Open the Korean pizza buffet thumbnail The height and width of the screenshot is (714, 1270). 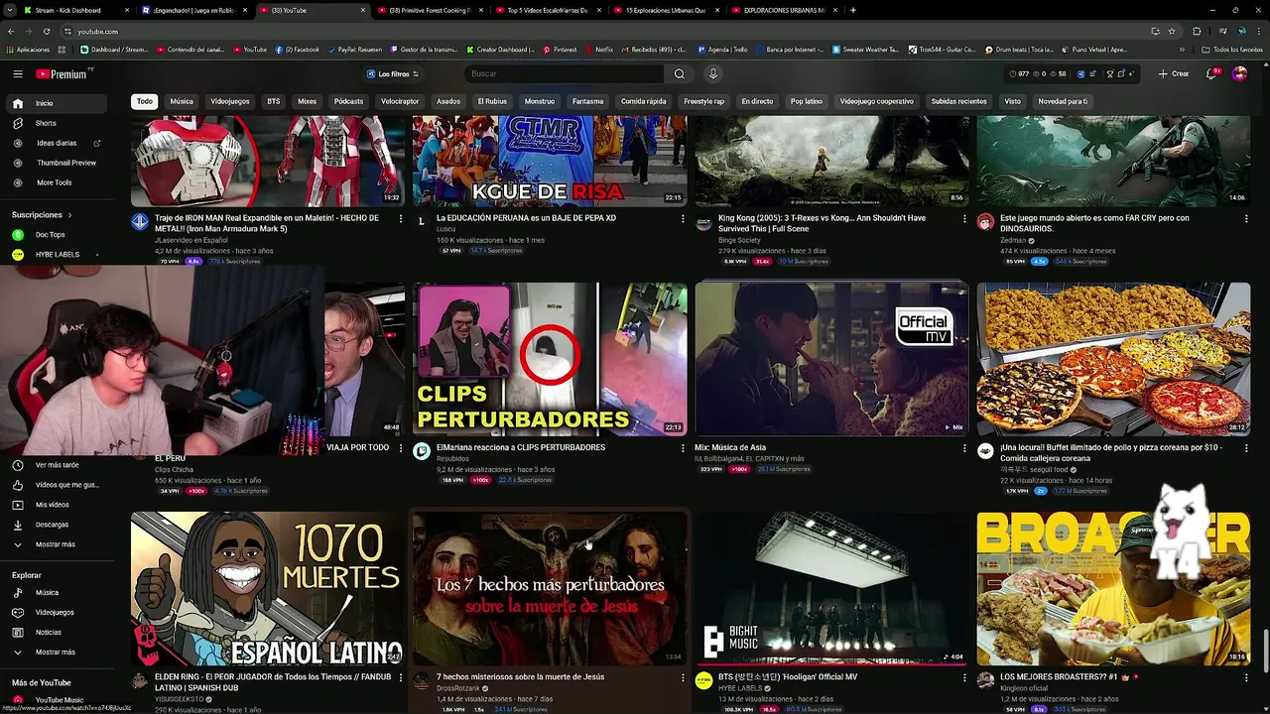(x=1113, y=359)
